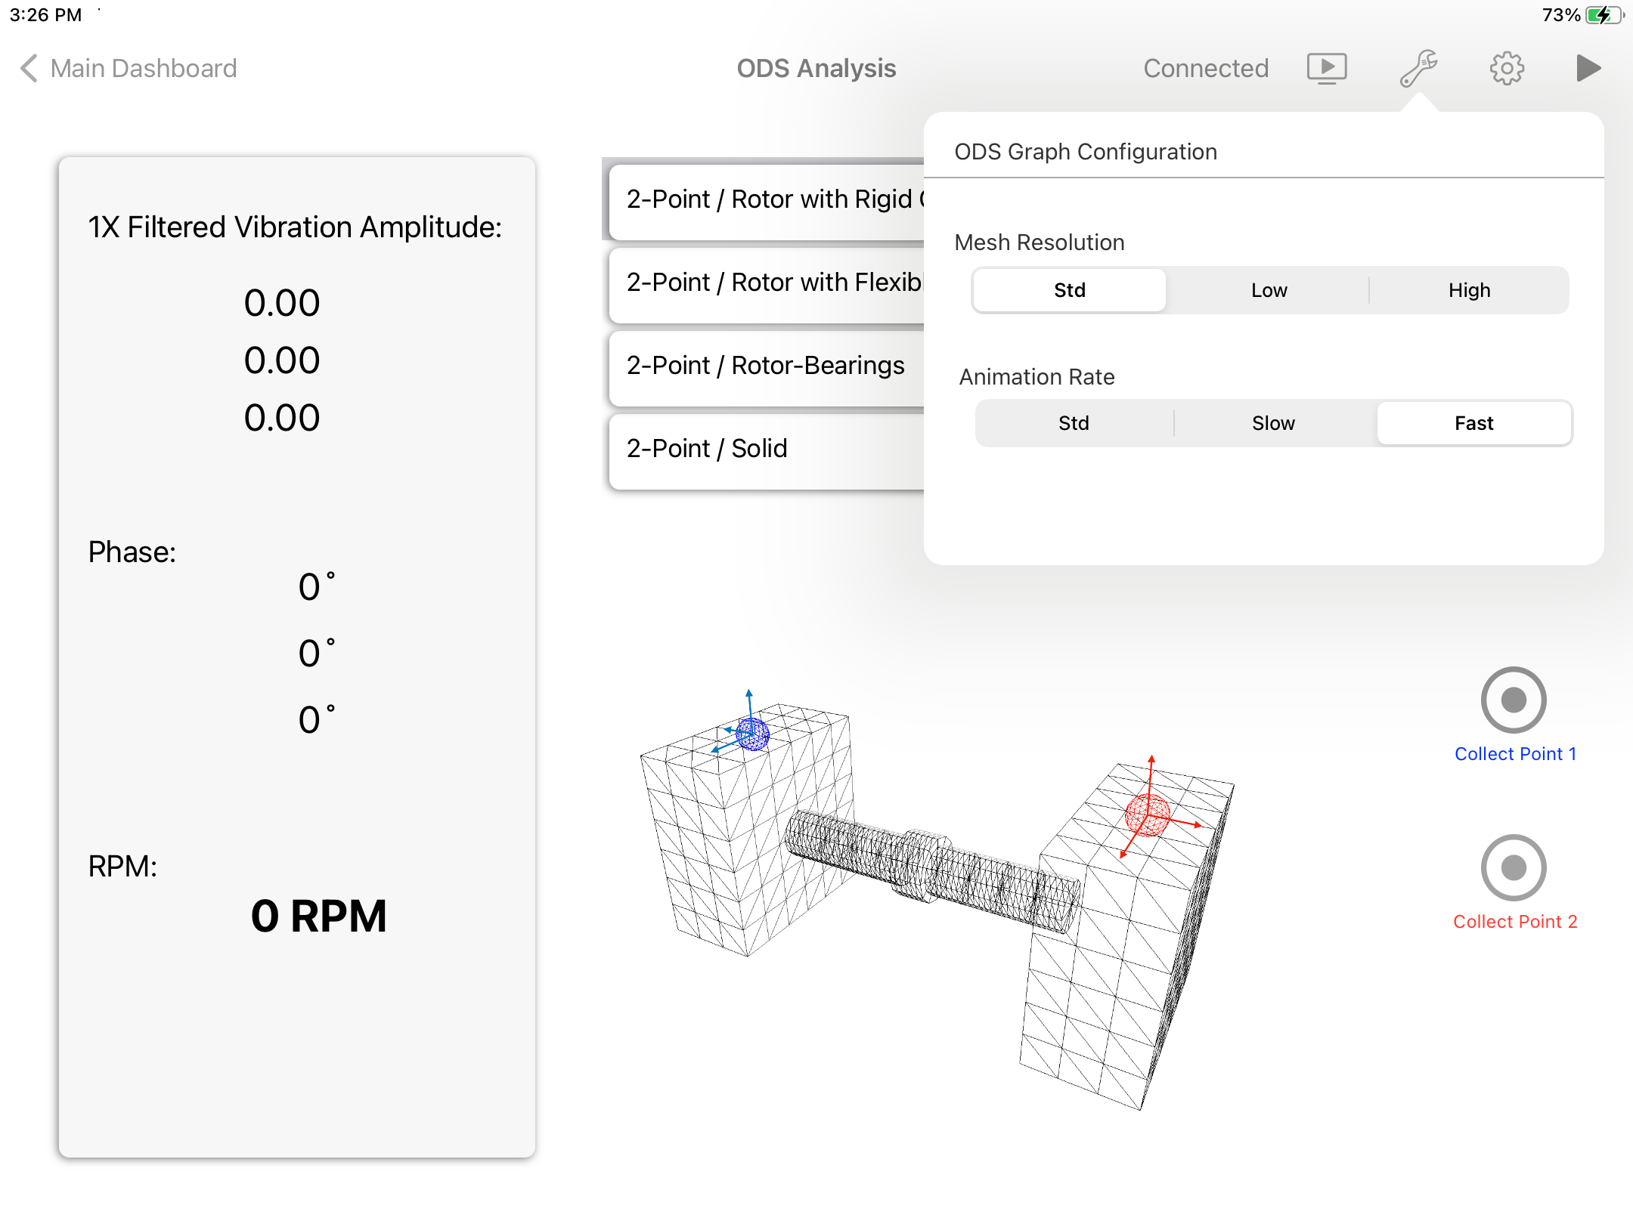Click the blue sensor sphere on model
Screen dimensions: 1633x1224
click(x=753, y=734)
